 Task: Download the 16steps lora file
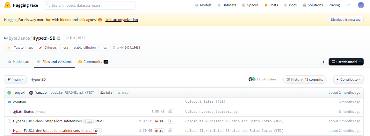pyautogui.click(x=171, y=121)
